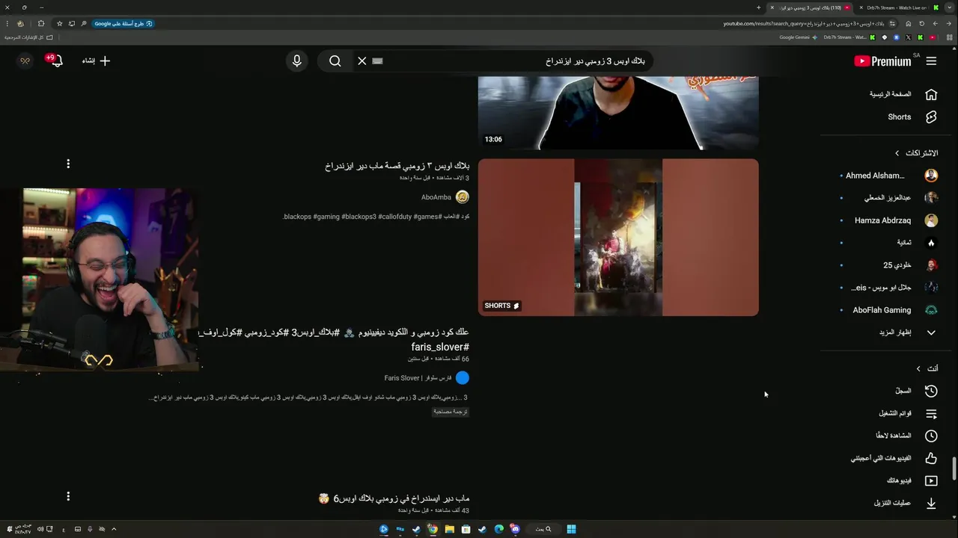Click Faris Slover blue channel avatar
Screen dimensions: 958x538
coord(463,378)
